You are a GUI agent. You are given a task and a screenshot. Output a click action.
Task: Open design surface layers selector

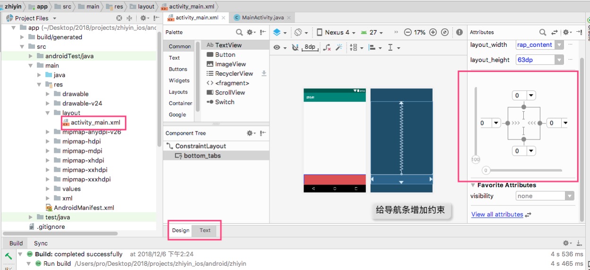coord(279,32)
